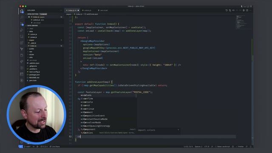Viewport: 272px width, 153px height.
Task: Open Source Control view with badge
Action: pos(22,24)
